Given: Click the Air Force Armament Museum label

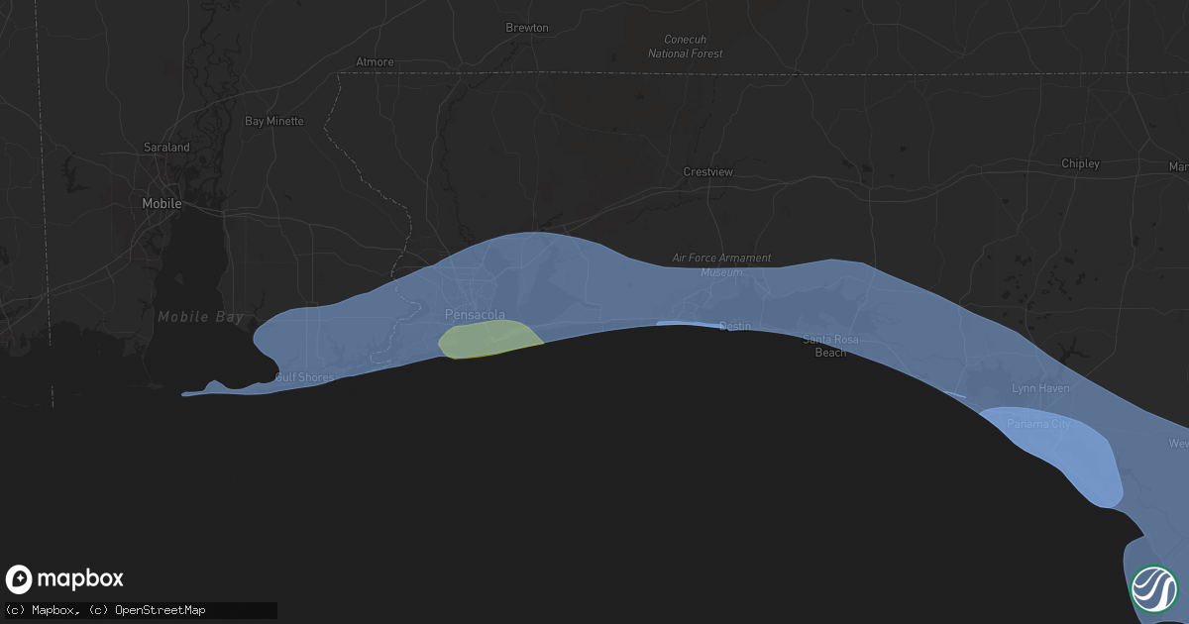Looking at the screenshot, I should pos(721,264).
